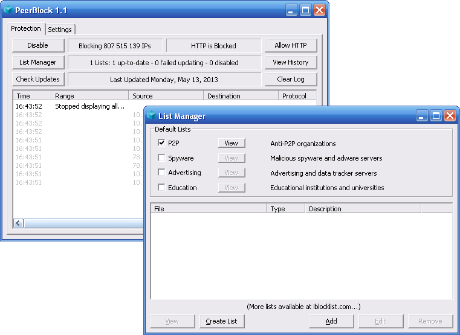The image size is (460, 335).
Task: Click the Allow HTTP button
Action: pos(291,45)
